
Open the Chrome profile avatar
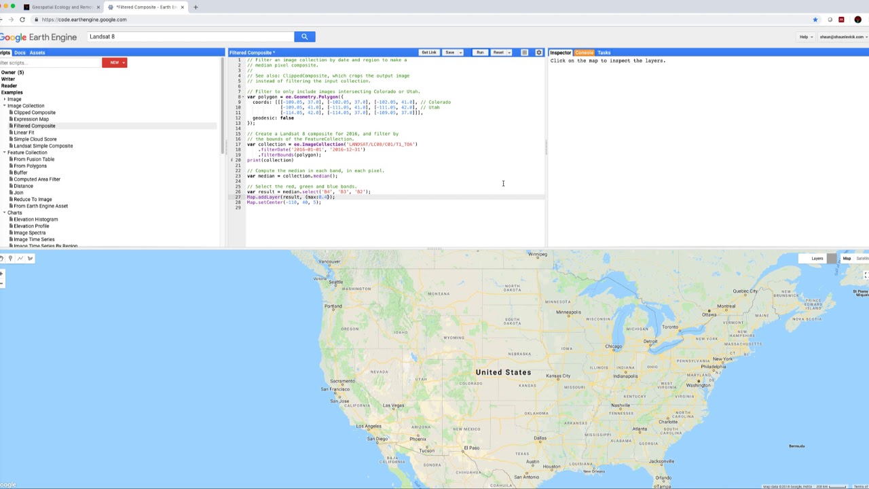(x=857, y=20)
